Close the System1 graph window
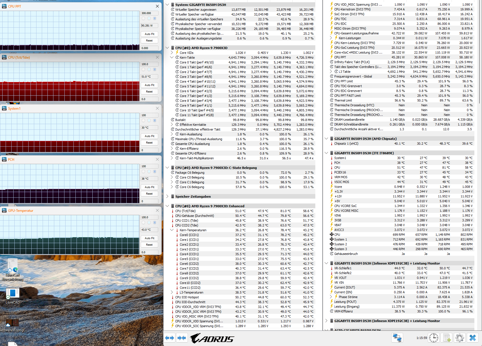The width and height of the screenshot is (482, 346). coord(157,108)
